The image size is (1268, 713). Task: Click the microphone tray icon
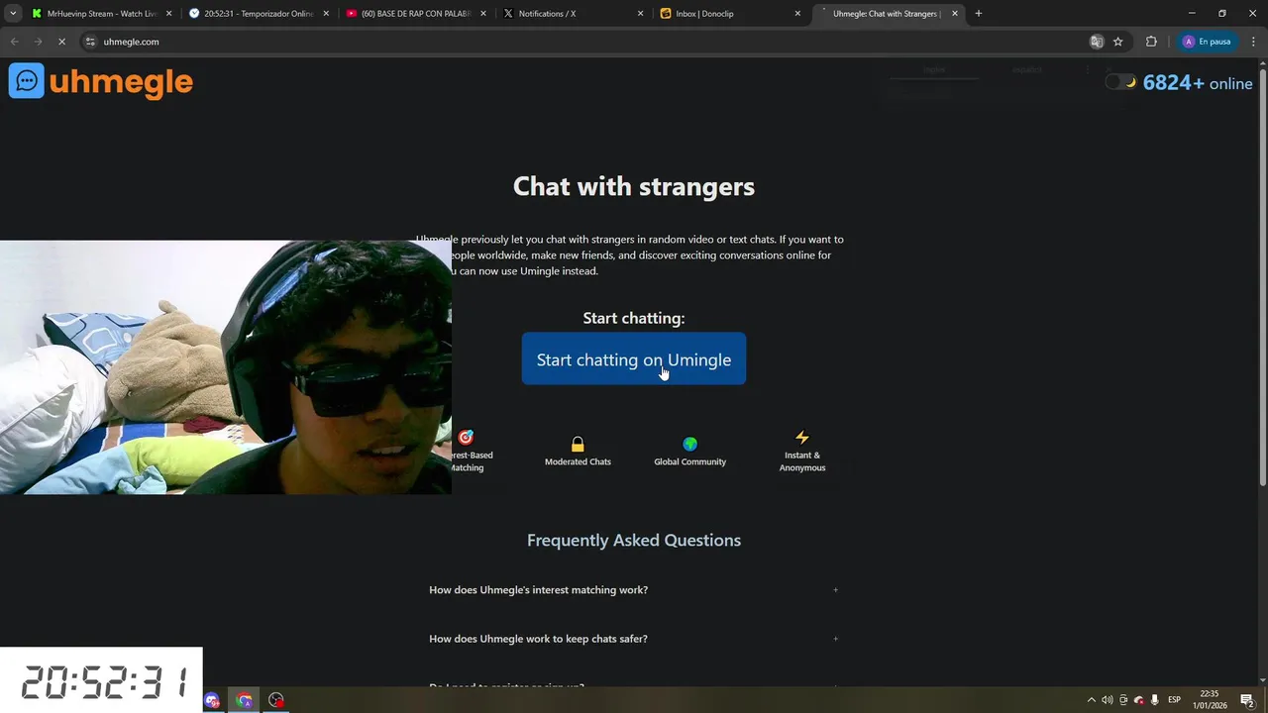(x=1155, y=700)
